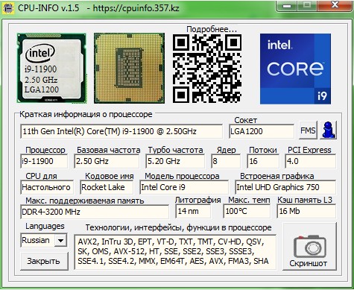Click the FMS button

(x=308, y=130)
